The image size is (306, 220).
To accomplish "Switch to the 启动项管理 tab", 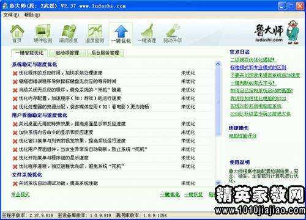I will coord(67,53).
